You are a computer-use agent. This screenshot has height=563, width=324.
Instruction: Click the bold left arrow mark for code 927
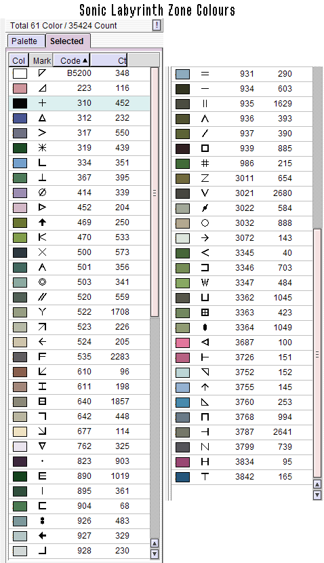click(42, 536)
